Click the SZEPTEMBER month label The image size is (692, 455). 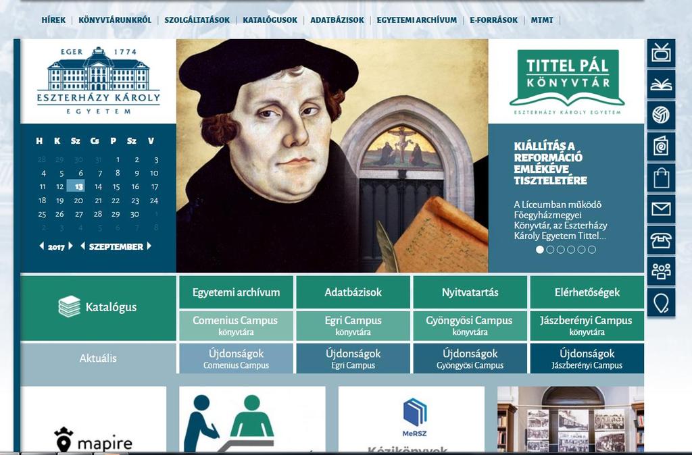(116, 246)
